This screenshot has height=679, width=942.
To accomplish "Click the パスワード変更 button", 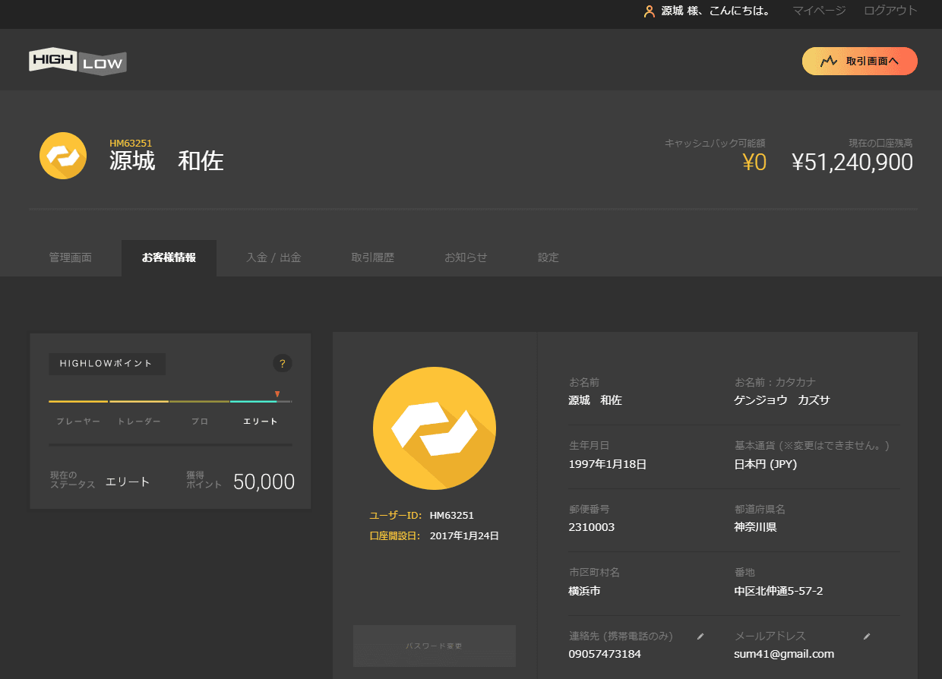I will pos(435,646).
